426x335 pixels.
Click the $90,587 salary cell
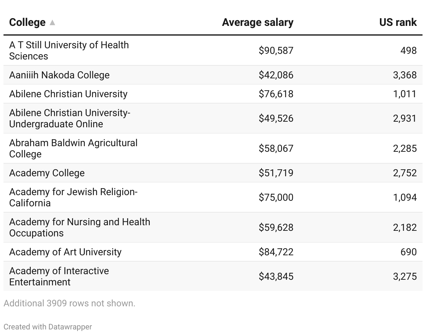[276, 50]
